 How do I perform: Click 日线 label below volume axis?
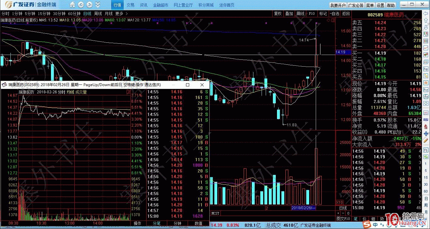[x=343, y=208]
